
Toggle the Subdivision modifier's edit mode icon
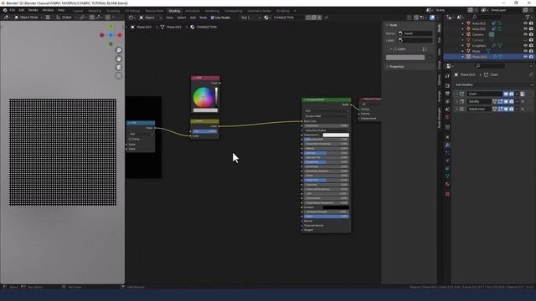(500, 110)
